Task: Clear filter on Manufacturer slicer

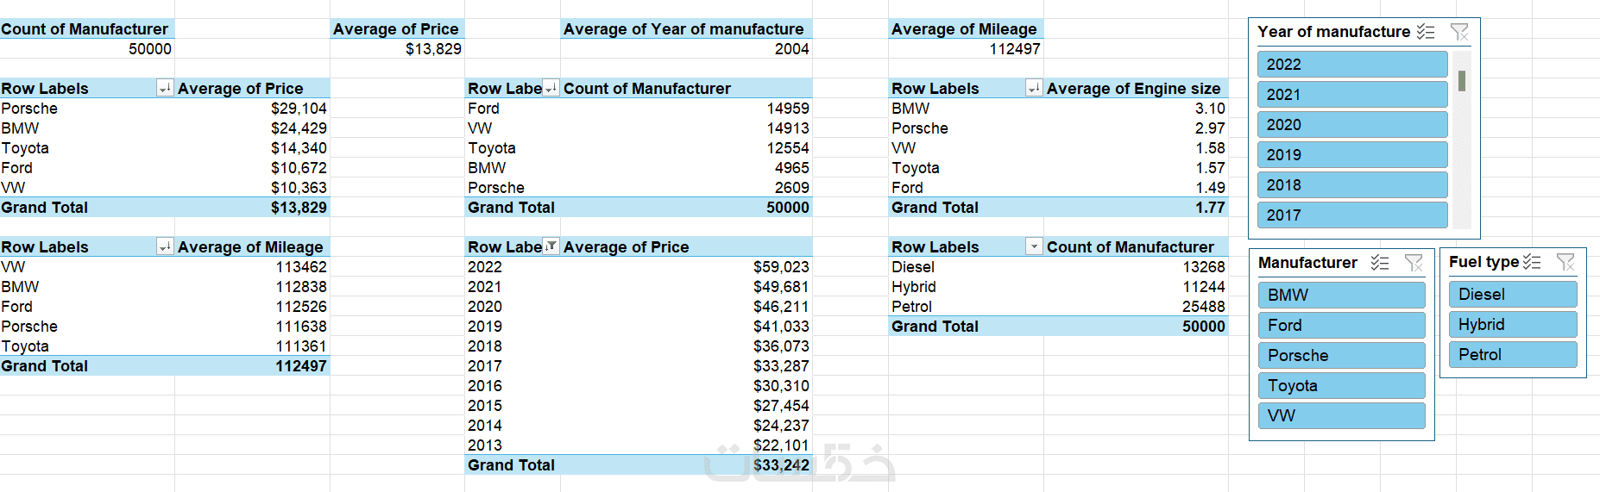Action: [x=1414, y=263]
